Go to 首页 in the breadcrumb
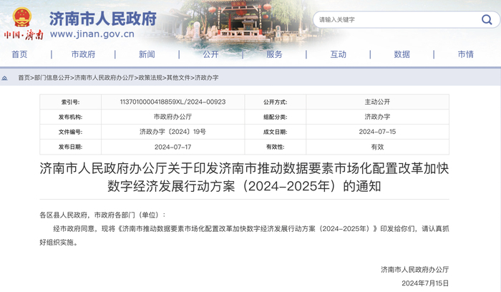 click(24, 77)
